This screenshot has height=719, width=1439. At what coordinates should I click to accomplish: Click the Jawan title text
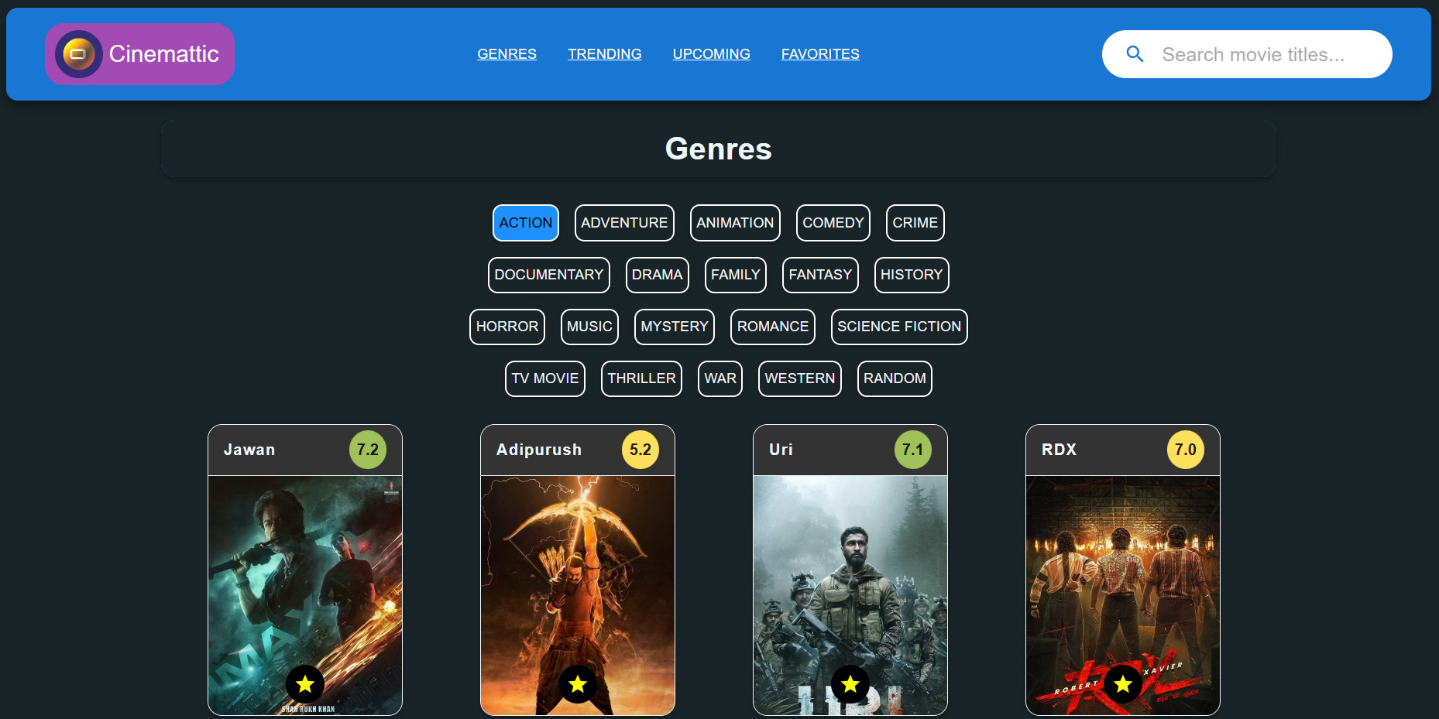(x=249, y=450)
